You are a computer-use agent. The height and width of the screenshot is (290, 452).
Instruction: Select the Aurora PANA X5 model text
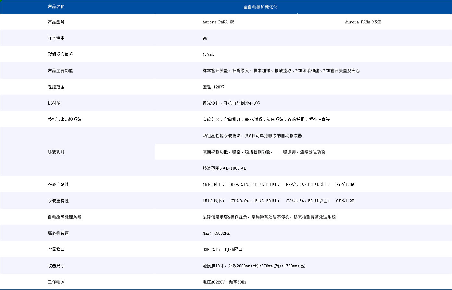coord(218,22)
